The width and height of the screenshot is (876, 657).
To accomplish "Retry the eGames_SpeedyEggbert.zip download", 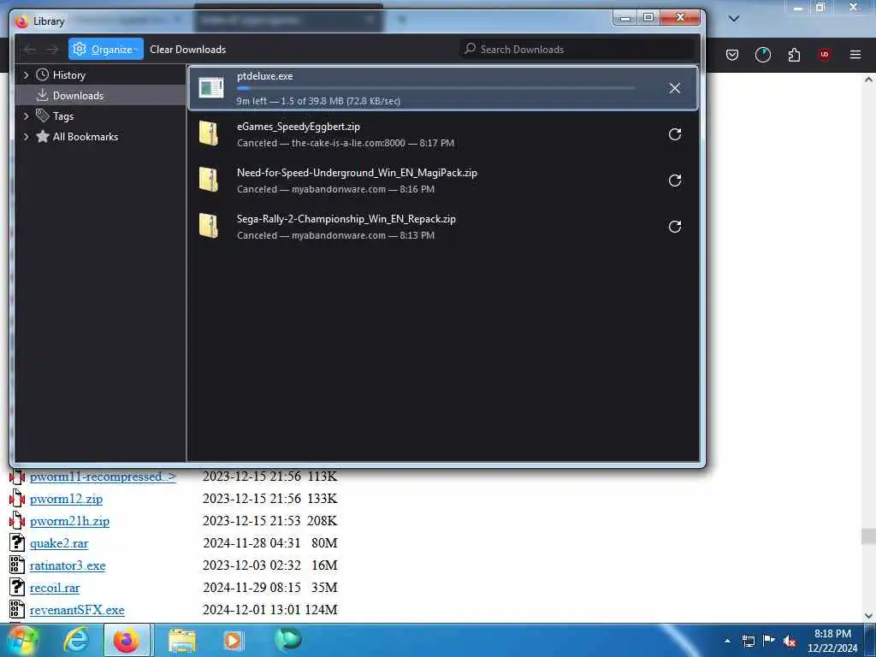I will (674, 134).
